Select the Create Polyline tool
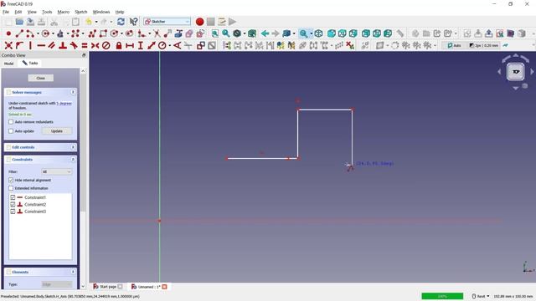This screenshot has height=301, width=536. (x=92, y=33)
